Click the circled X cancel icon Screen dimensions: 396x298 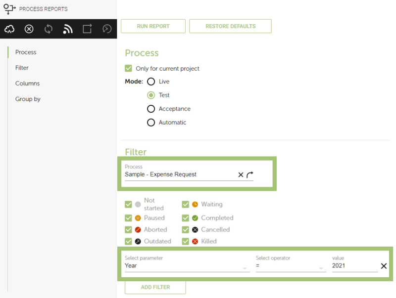coord(29,29)
